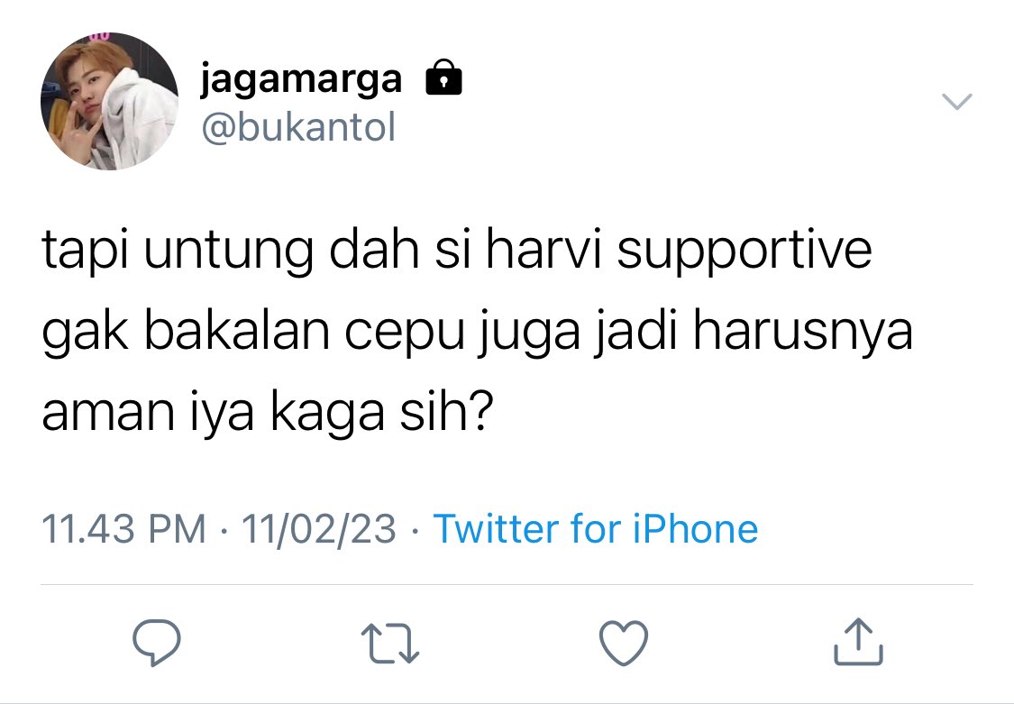Click the tweet line starting with gak bakalan
Image resolution: width=1014 pixels, height=704 pixels.
(477, 333)
